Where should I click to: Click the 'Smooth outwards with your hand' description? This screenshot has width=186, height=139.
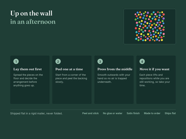pyautogui.click(x=114, y=78)
